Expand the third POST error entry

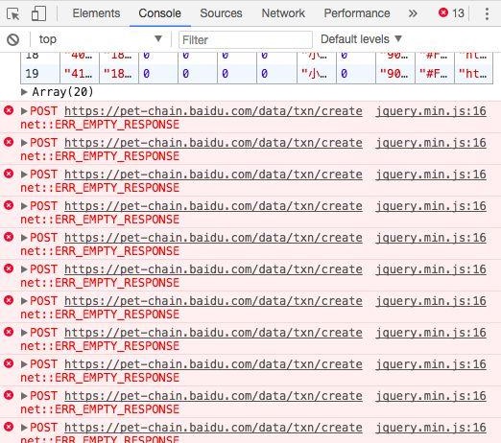(x=24, y=175)
